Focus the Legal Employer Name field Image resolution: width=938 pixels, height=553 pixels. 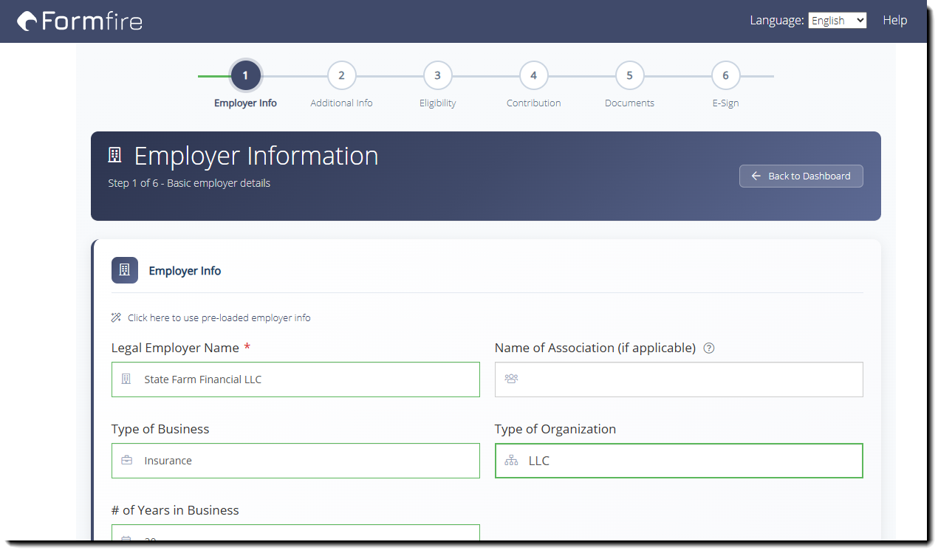[x=303, y=379]
